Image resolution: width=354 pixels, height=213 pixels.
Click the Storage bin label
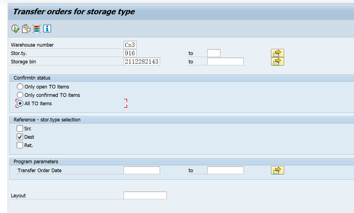(24, 62)
